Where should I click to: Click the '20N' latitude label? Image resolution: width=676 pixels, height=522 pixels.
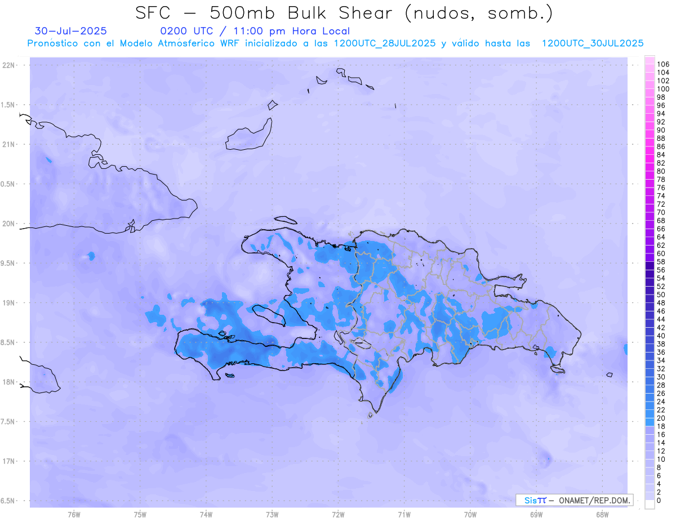pos(10,224)
